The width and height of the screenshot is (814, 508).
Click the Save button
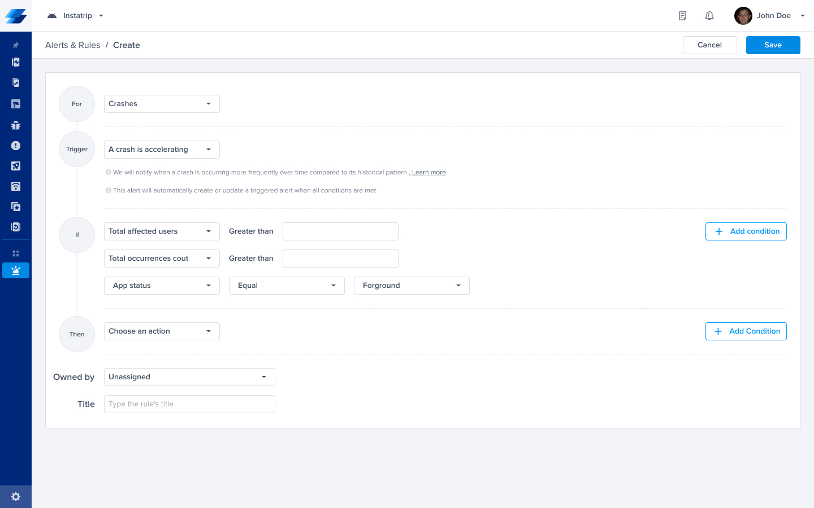pos(773,45)
